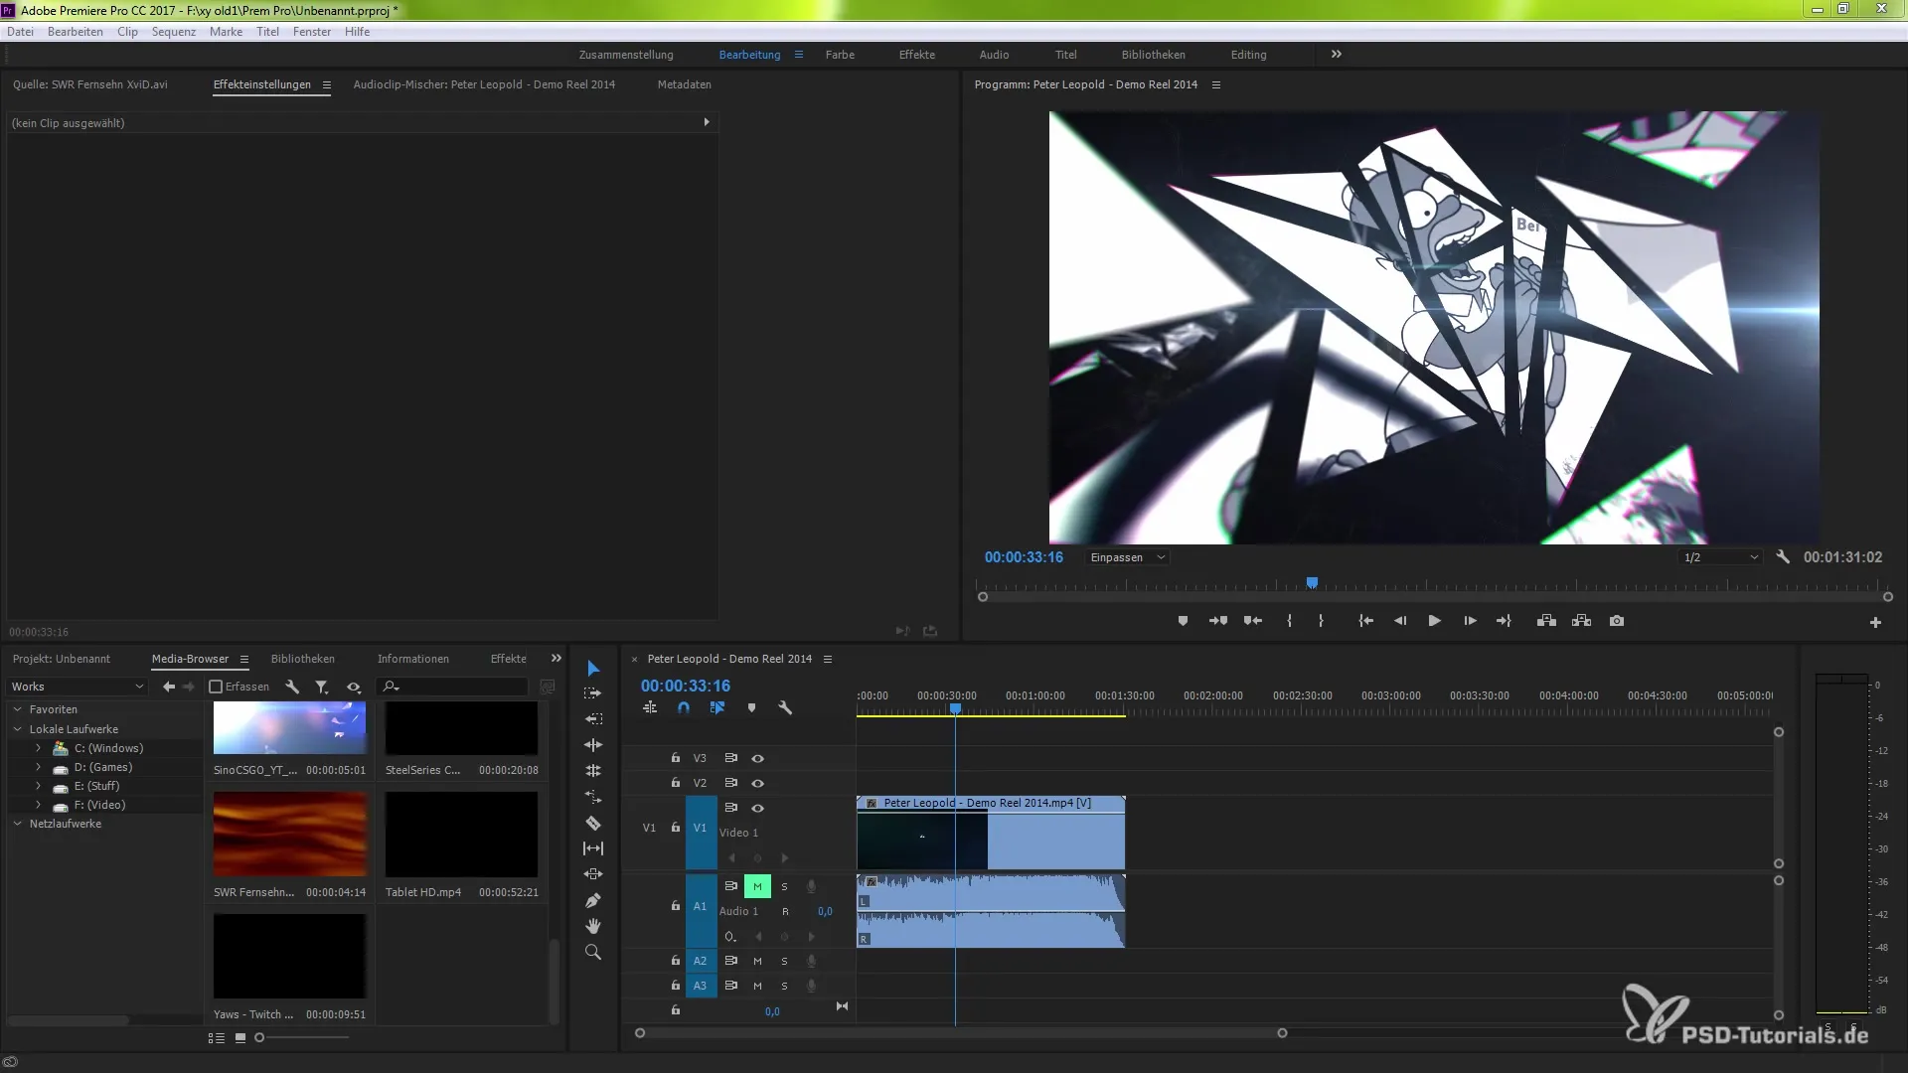Switch to the Effekte workspace
Image resolution: width=1908 pixels, height=1073 pixels.
coord(916,55)
